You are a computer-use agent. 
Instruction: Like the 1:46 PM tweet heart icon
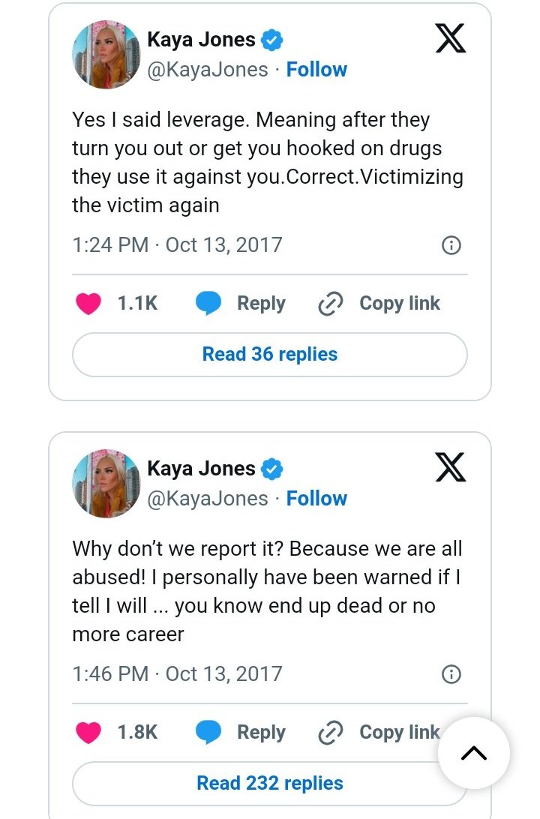pos(88,733)
